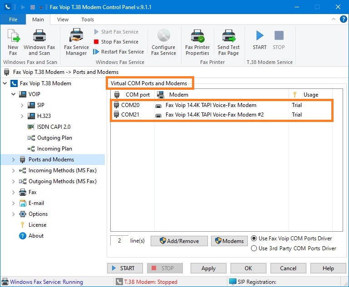Open the License tree item

coord(33,225)
